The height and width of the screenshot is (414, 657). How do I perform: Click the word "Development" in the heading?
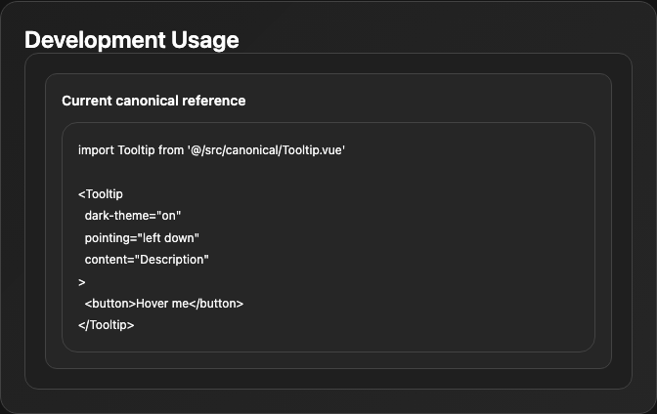pos(95,40)
